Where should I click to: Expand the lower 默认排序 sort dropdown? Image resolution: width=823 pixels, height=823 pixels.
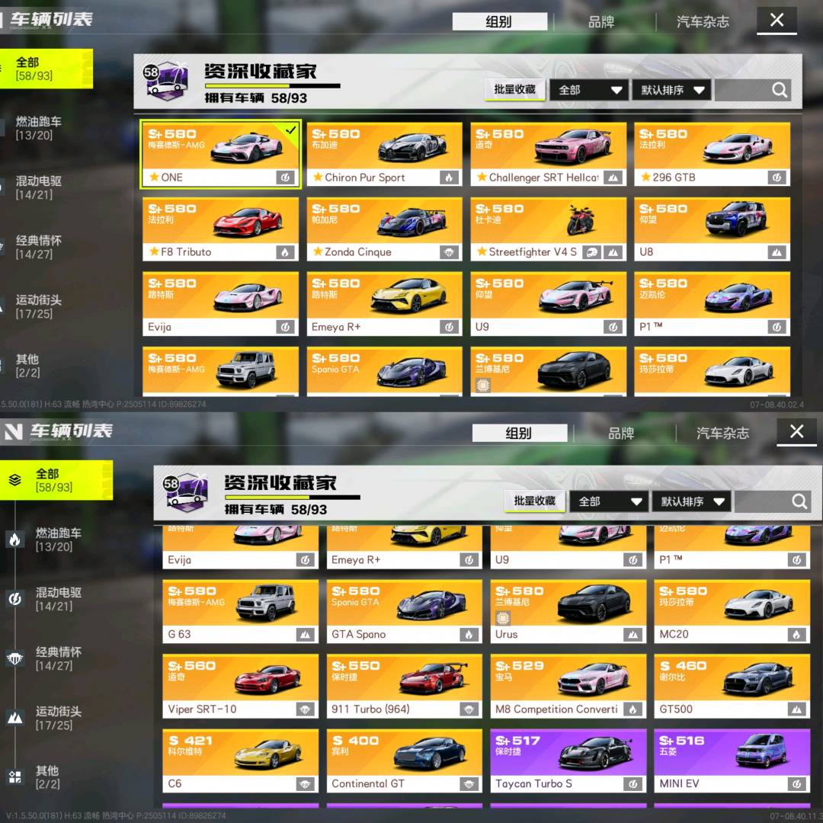[692, 501]
